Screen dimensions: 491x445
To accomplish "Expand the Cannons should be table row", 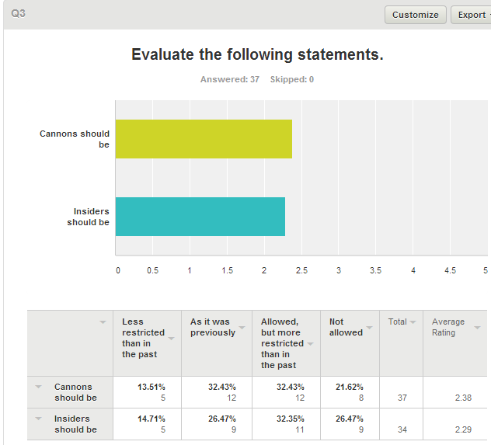I will 38,387.
